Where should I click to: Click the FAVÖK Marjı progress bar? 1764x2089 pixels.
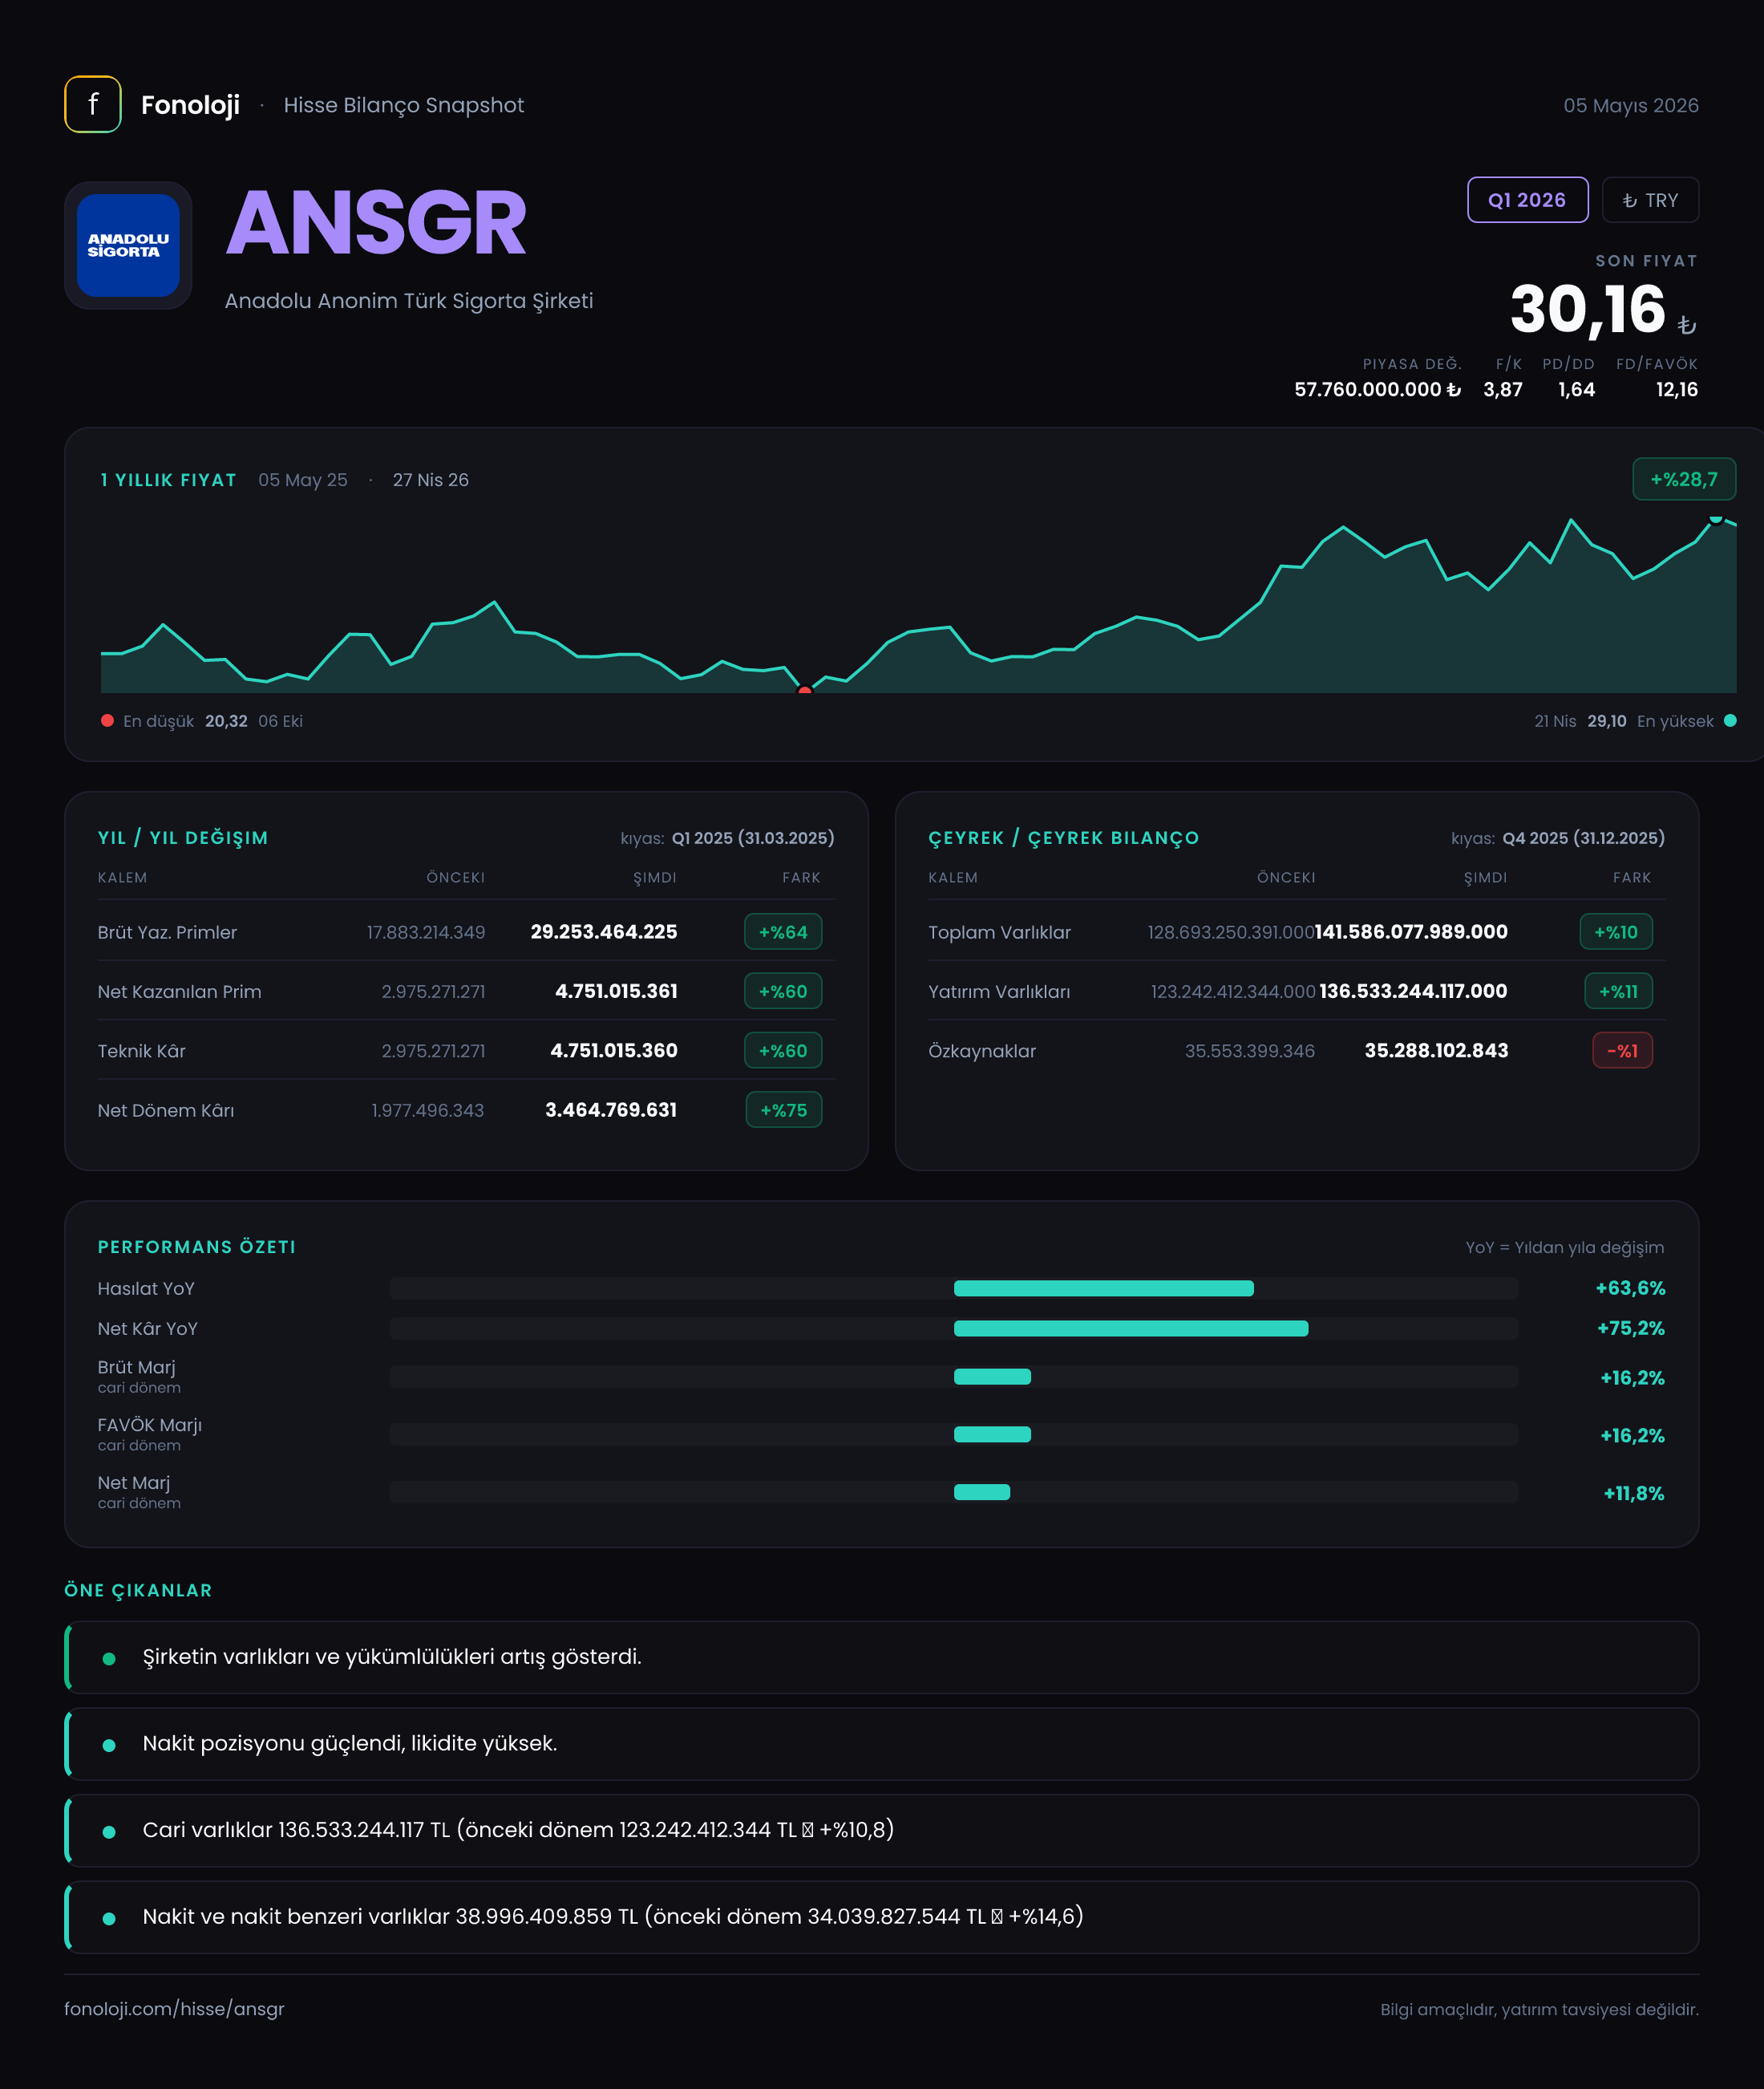(x=954, y=1434)
